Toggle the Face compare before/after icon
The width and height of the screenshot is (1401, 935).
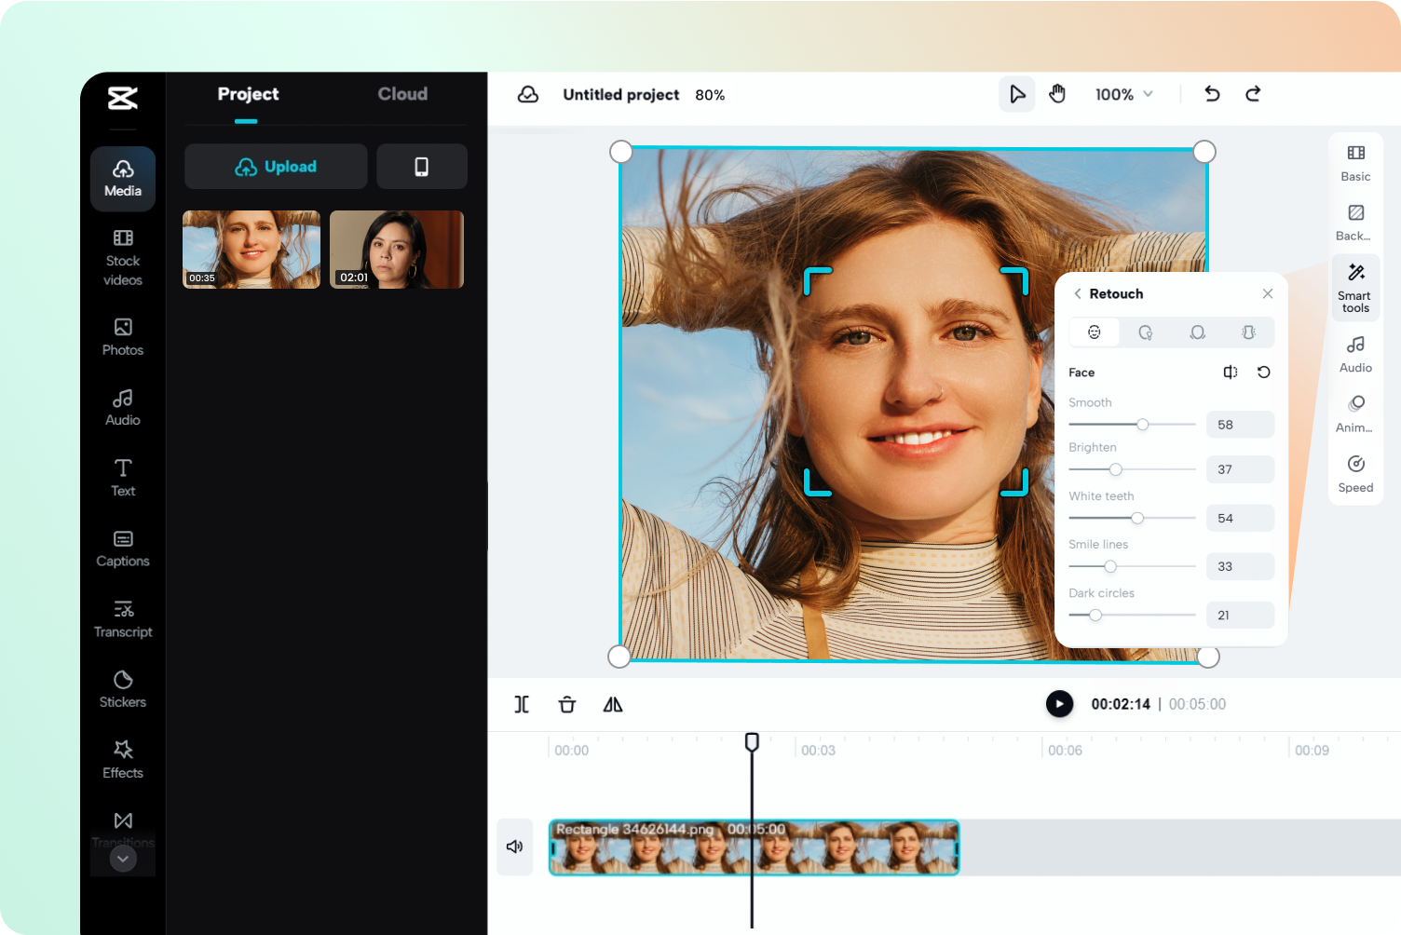(1231, 373)
